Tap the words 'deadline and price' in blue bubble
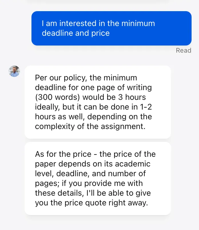The height and width of the screenshot is (230, 199). coord(76,33)
